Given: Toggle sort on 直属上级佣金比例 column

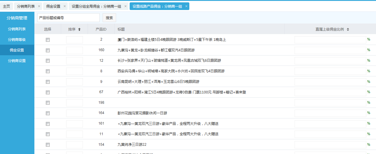Looking at the screenshot, I should pos(348,29).
